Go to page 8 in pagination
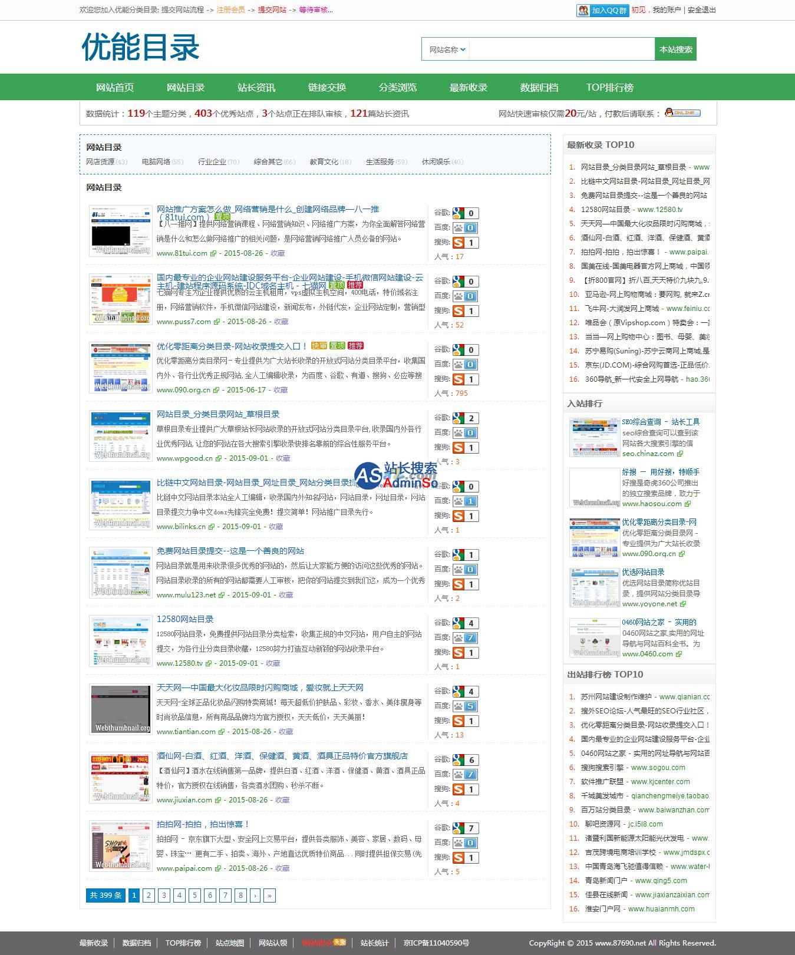The width and height of the screenshot is (795, 955). click(x=240, y=895)
